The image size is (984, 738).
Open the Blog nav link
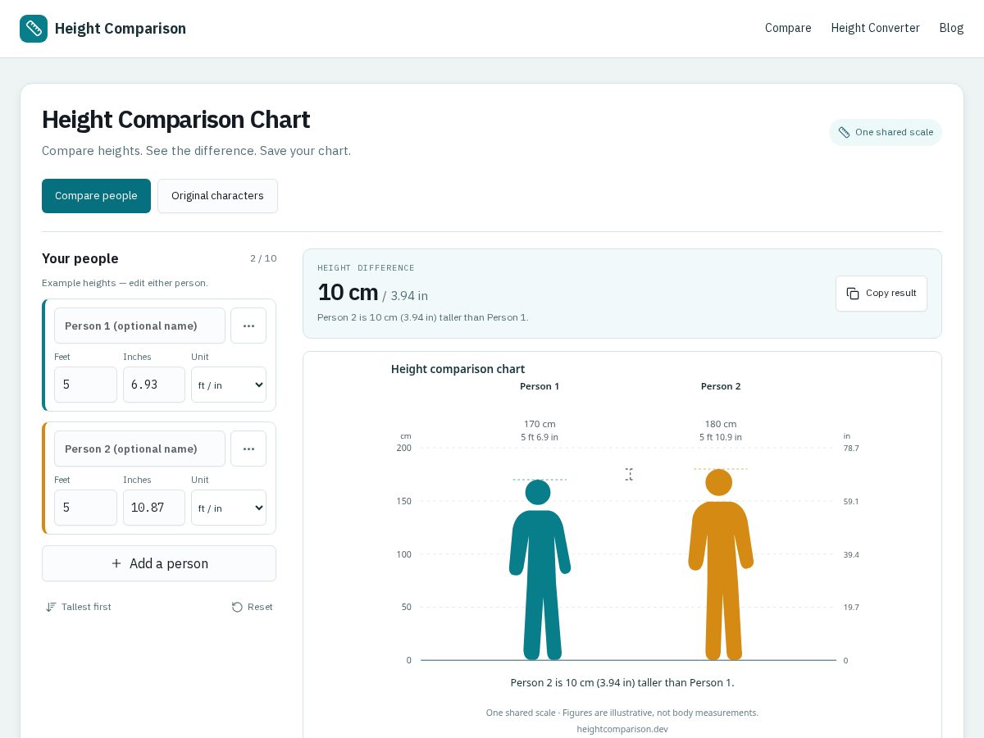pyautogui.click(x=951, y=28)
